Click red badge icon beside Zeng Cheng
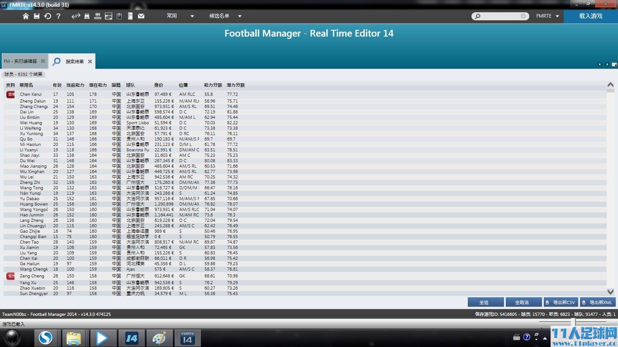This screenshot has height=347, width=618. [x=10, y=276]
